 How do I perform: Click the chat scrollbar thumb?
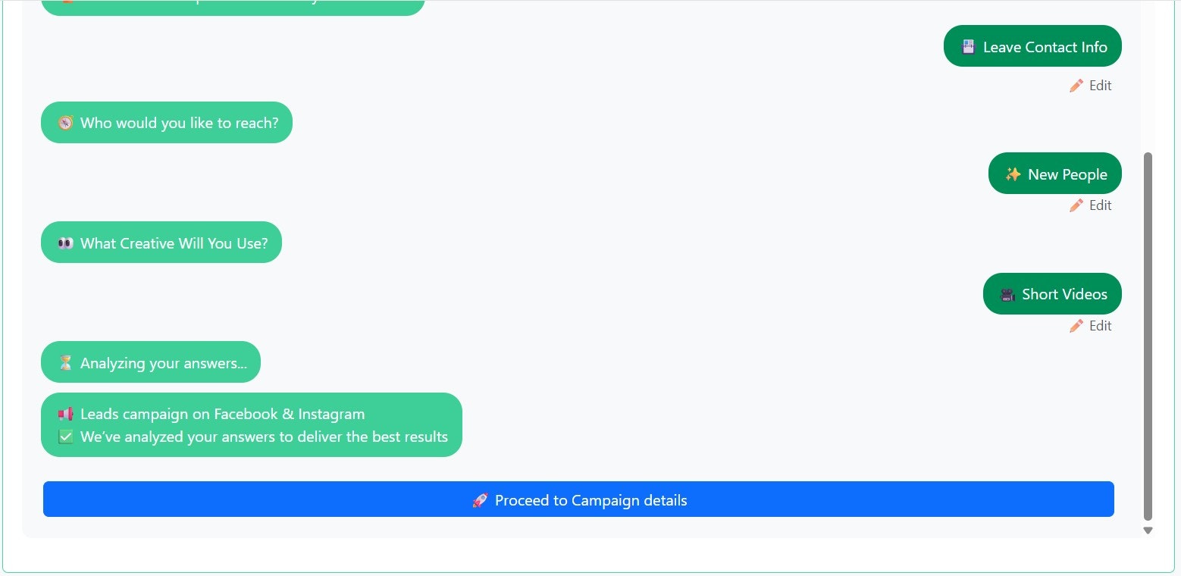(x=1148, y=337)
